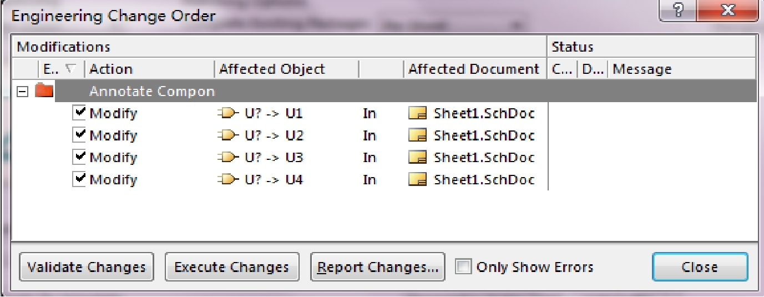Screen dimensions: 764x297
Task: Click component icon for U? -> U4
Action: point(228,180)
